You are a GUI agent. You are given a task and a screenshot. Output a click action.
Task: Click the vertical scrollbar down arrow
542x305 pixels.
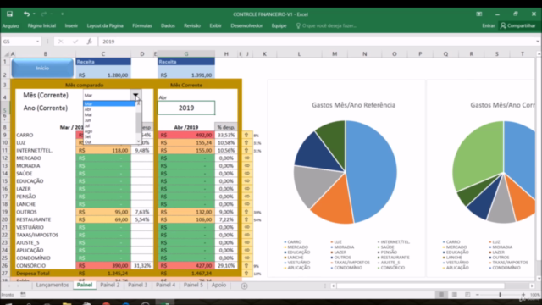(x=539, y=279)
